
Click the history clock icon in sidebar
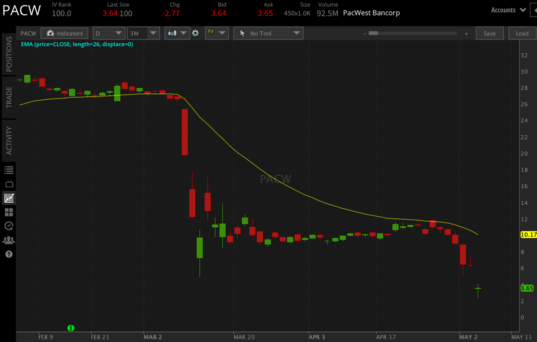coord(9,226)
